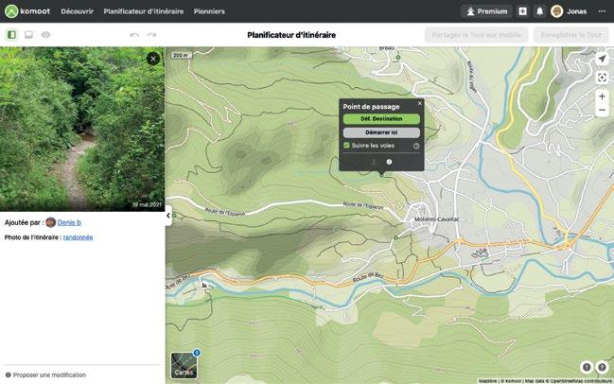This screenshot has height=384, width=614.
Task: Open the Cartes map layer switcher
Action: tap(184, 366)
